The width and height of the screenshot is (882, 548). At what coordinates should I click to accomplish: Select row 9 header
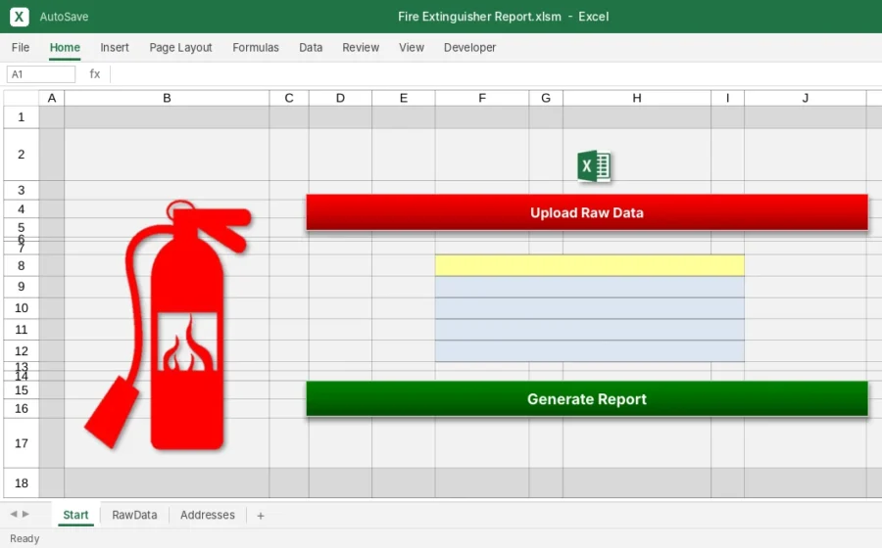coord(22,287)
